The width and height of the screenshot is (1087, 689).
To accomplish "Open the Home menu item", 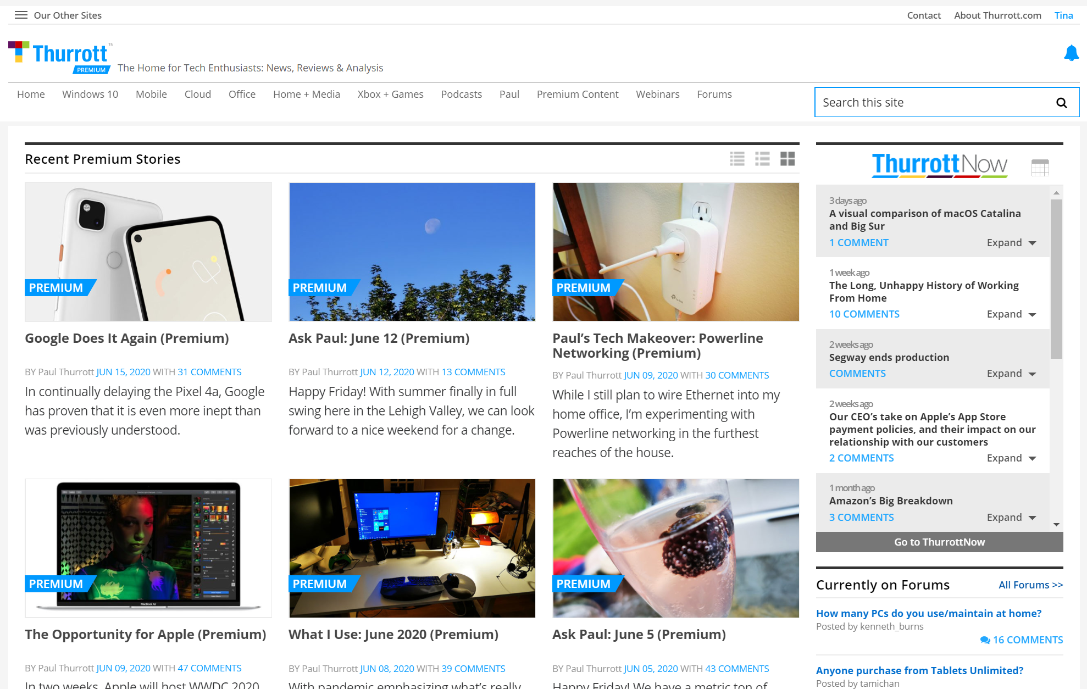I will coord(31,95).
